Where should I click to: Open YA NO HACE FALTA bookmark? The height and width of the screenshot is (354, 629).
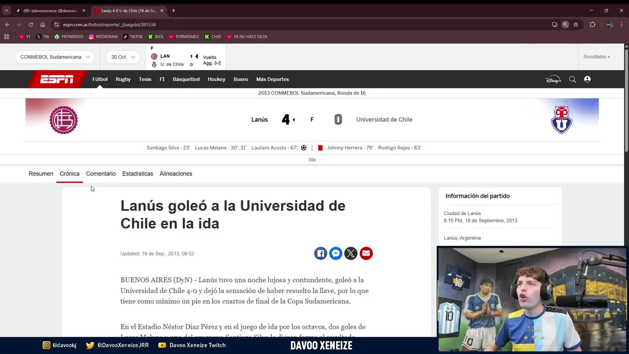point(247,36)
